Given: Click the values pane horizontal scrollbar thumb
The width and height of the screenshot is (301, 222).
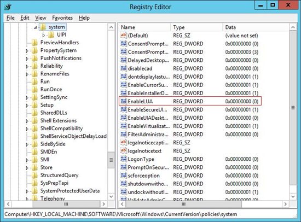Looking at the screenshot, I should (x=184, y=204).
